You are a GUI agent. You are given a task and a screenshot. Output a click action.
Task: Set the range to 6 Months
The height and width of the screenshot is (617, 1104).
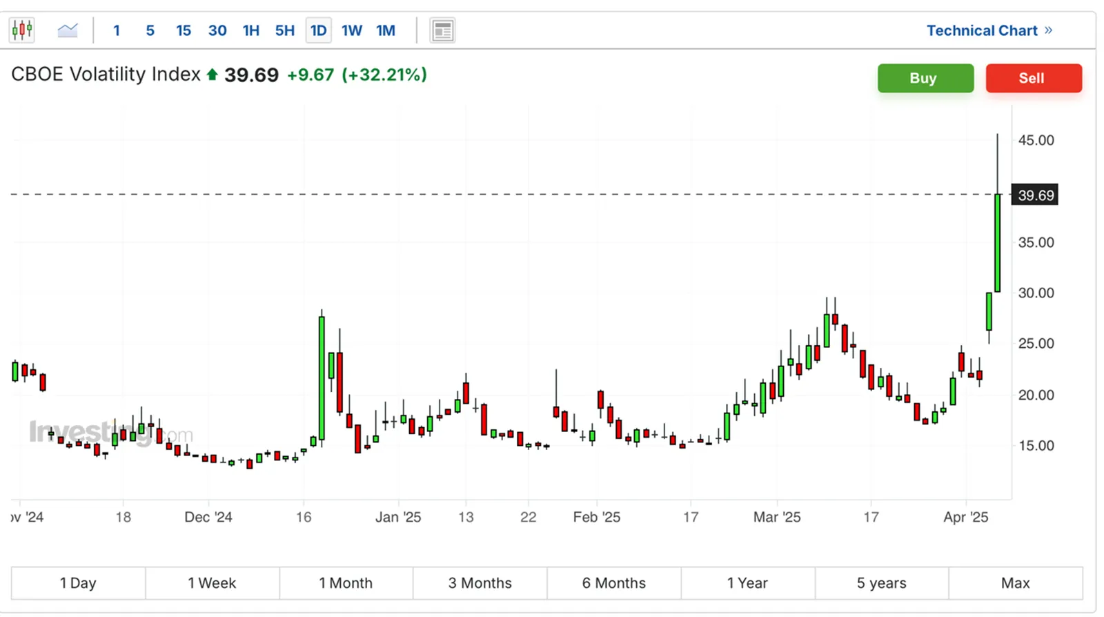click(613, 583)
